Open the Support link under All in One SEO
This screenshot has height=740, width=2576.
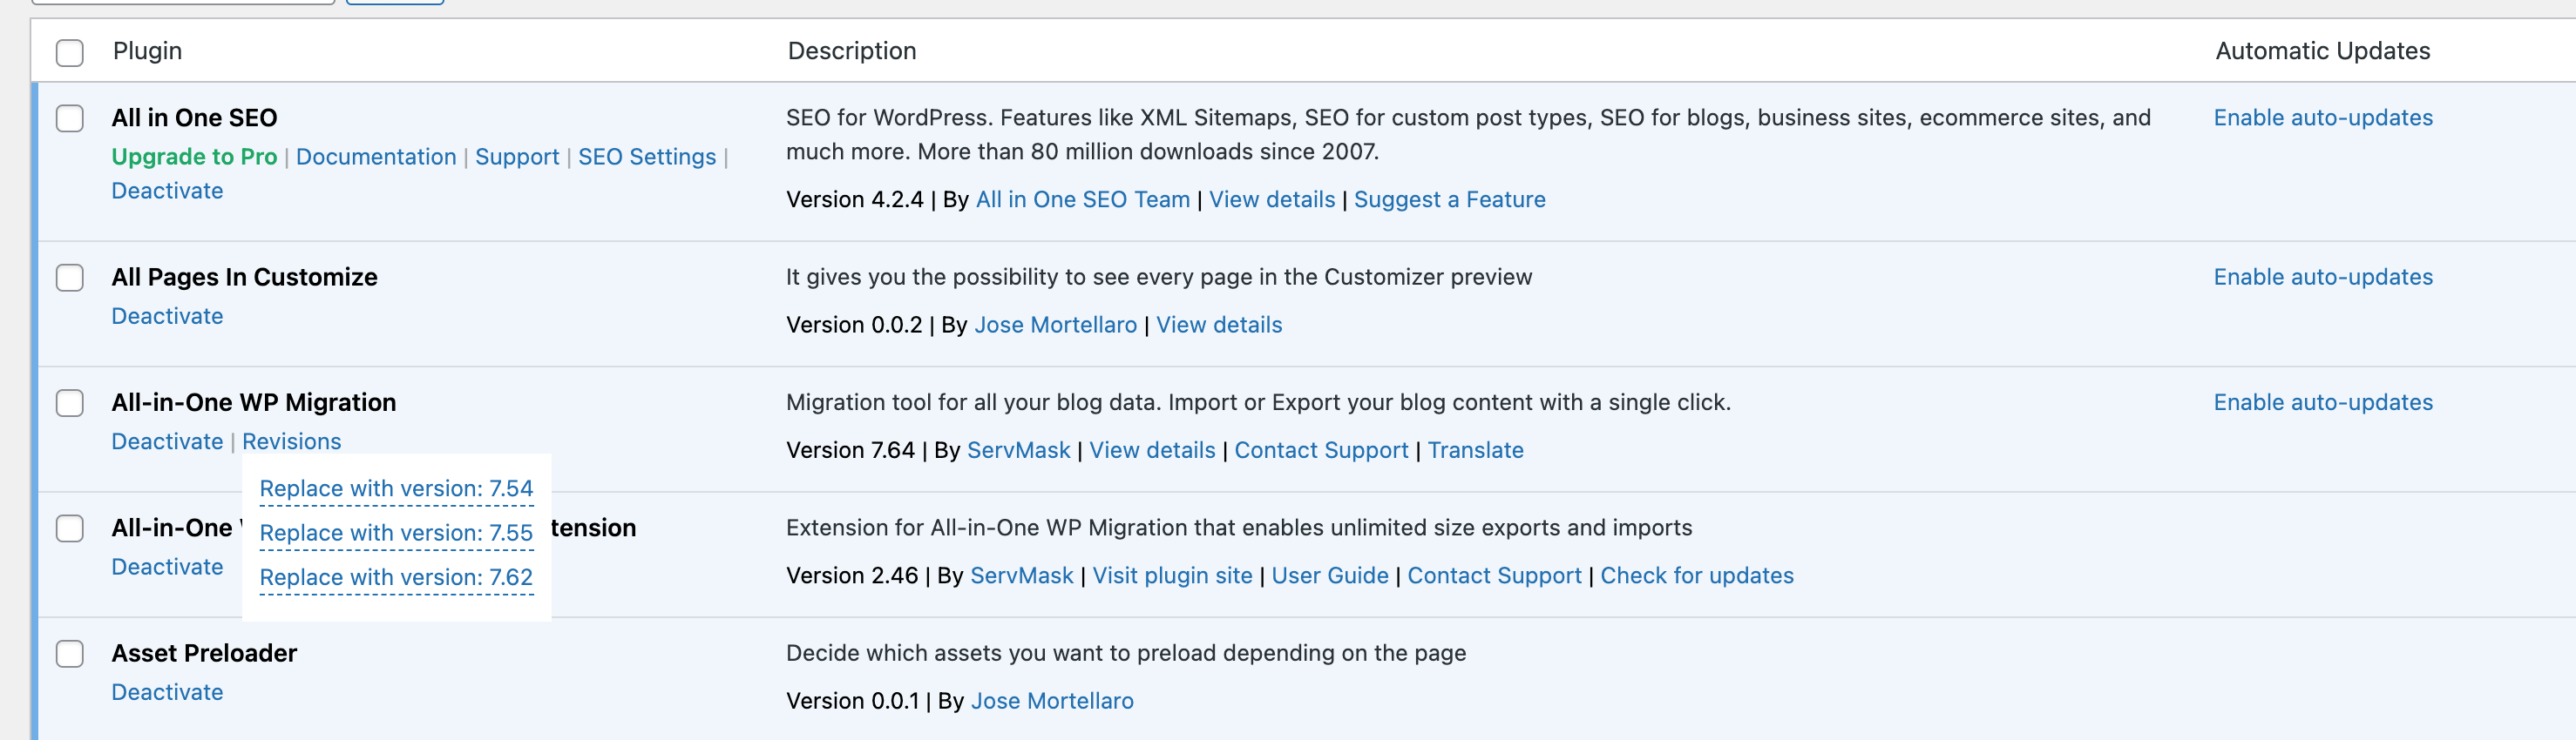(517, 157)
